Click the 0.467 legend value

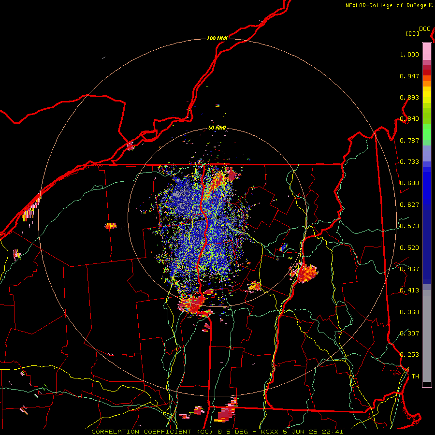[x=409, y=269]
